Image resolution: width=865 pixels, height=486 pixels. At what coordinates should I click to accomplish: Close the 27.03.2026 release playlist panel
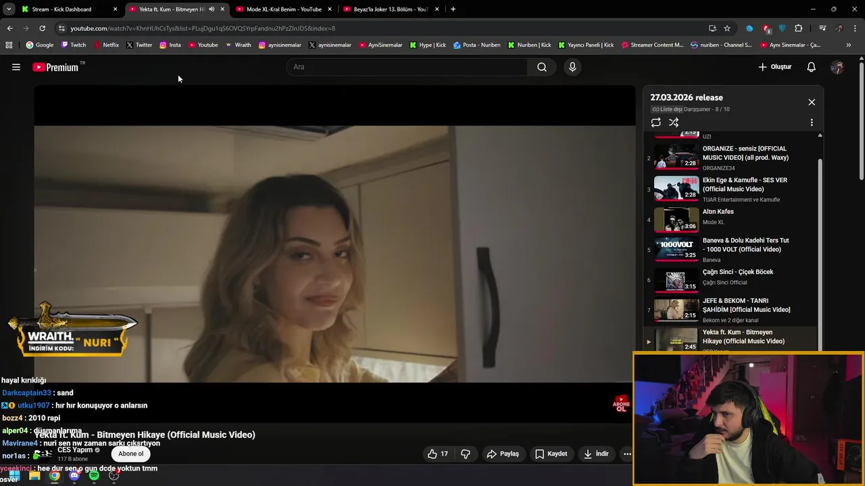point(812,102)
